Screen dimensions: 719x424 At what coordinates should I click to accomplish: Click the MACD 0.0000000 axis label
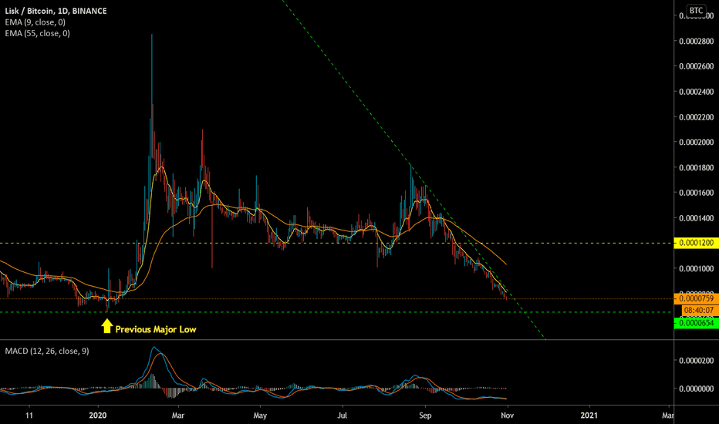click(x=696, y=389)
